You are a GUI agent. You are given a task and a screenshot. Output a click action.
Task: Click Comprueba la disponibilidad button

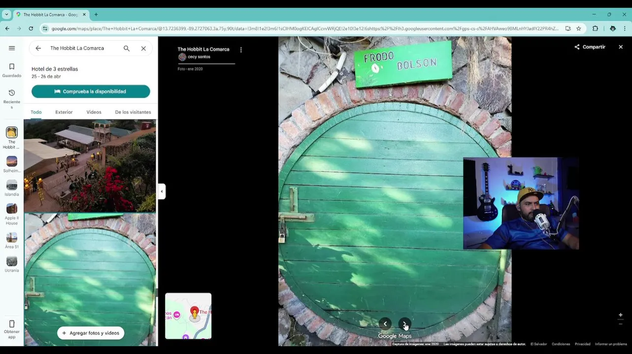(x=91, y=91)
